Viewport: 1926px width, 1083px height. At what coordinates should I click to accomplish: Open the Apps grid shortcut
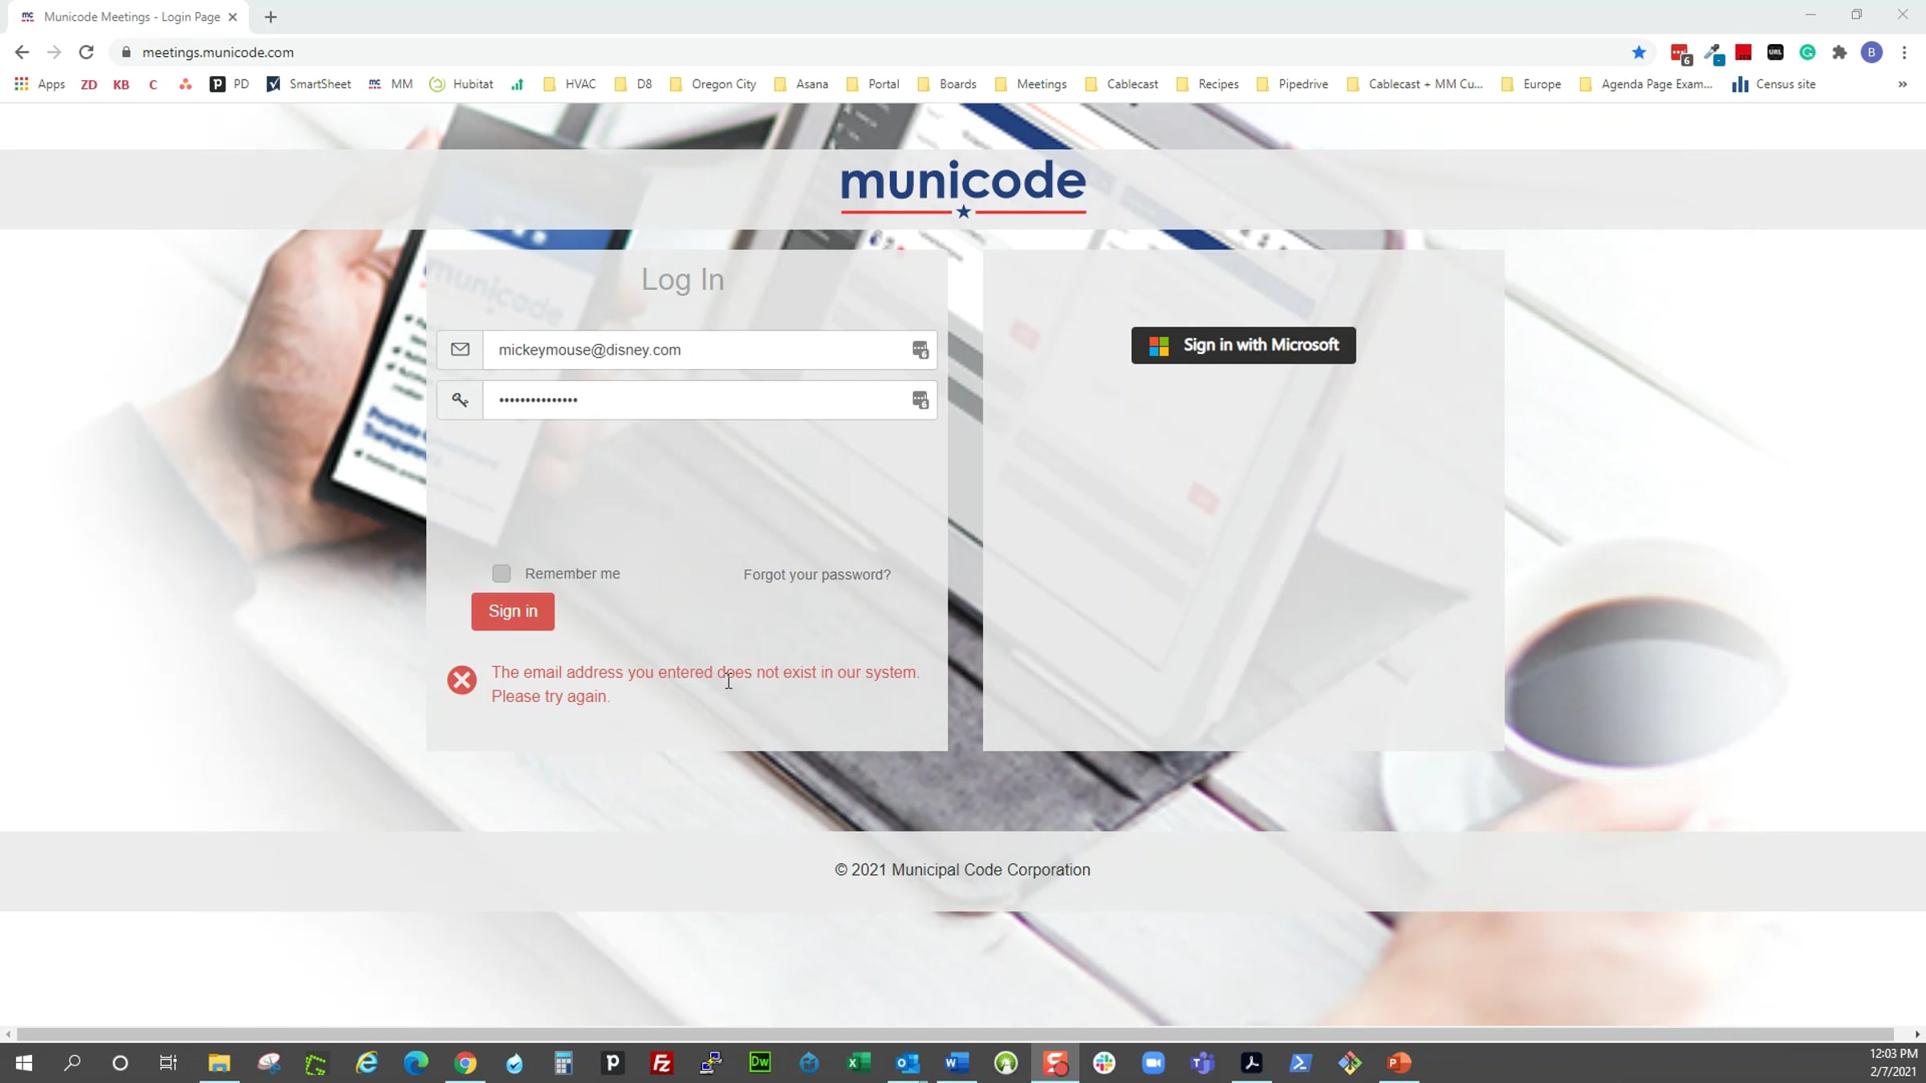pos(39,84)
